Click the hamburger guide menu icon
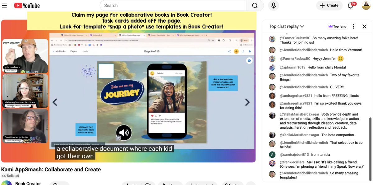This screenshot has height=185, width=373. (4, 5)
